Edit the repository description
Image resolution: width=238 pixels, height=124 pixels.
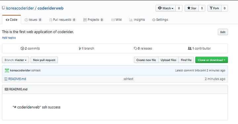click(x=223, y=32)
